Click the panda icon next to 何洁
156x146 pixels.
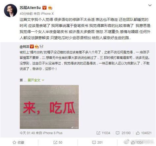41,47
